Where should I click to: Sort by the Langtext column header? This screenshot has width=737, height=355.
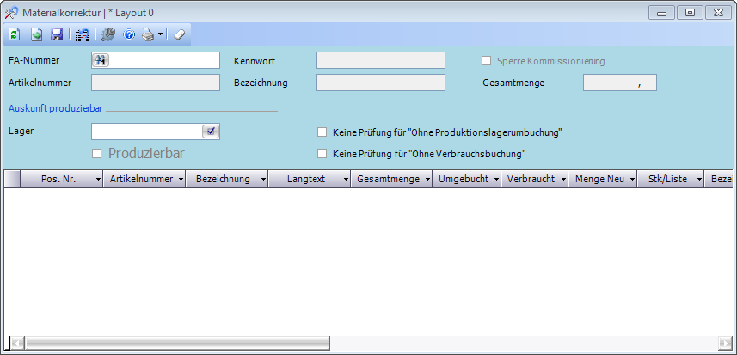click(305, 179)
